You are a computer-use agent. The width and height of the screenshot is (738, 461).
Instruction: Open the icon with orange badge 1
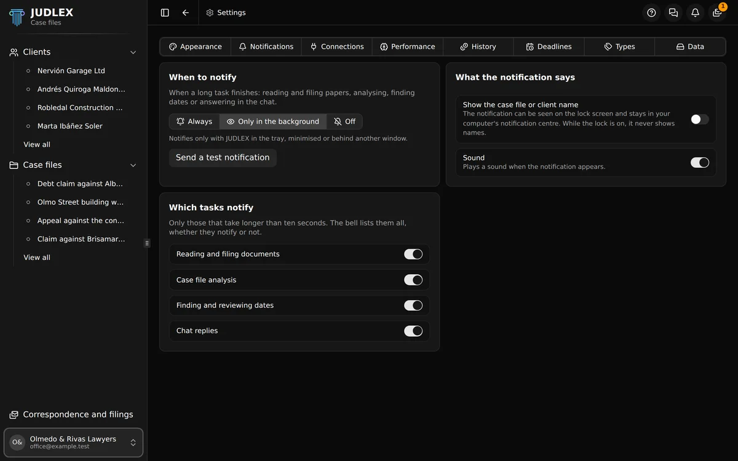717,12
